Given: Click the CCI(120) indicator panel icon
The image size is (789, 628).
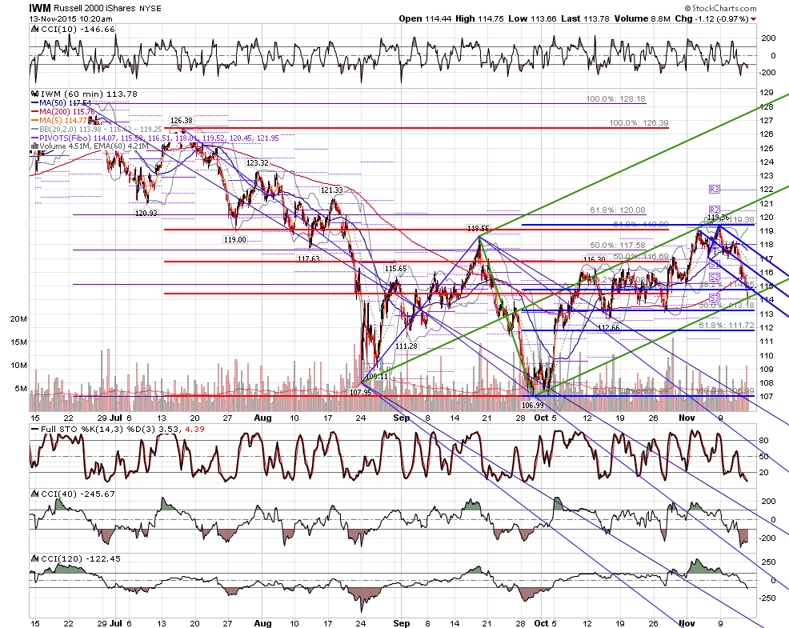Looking at the screenshot, I should [x=34, y=558].
